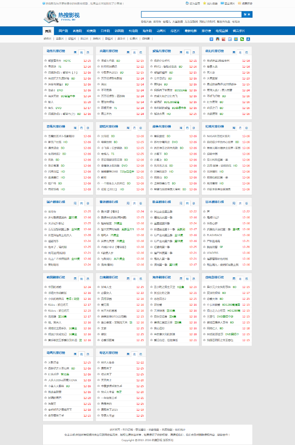This screenshot has height=445, width=295.
Task: Click the 站长统计 footer link
Action: [x=180, y=430]
